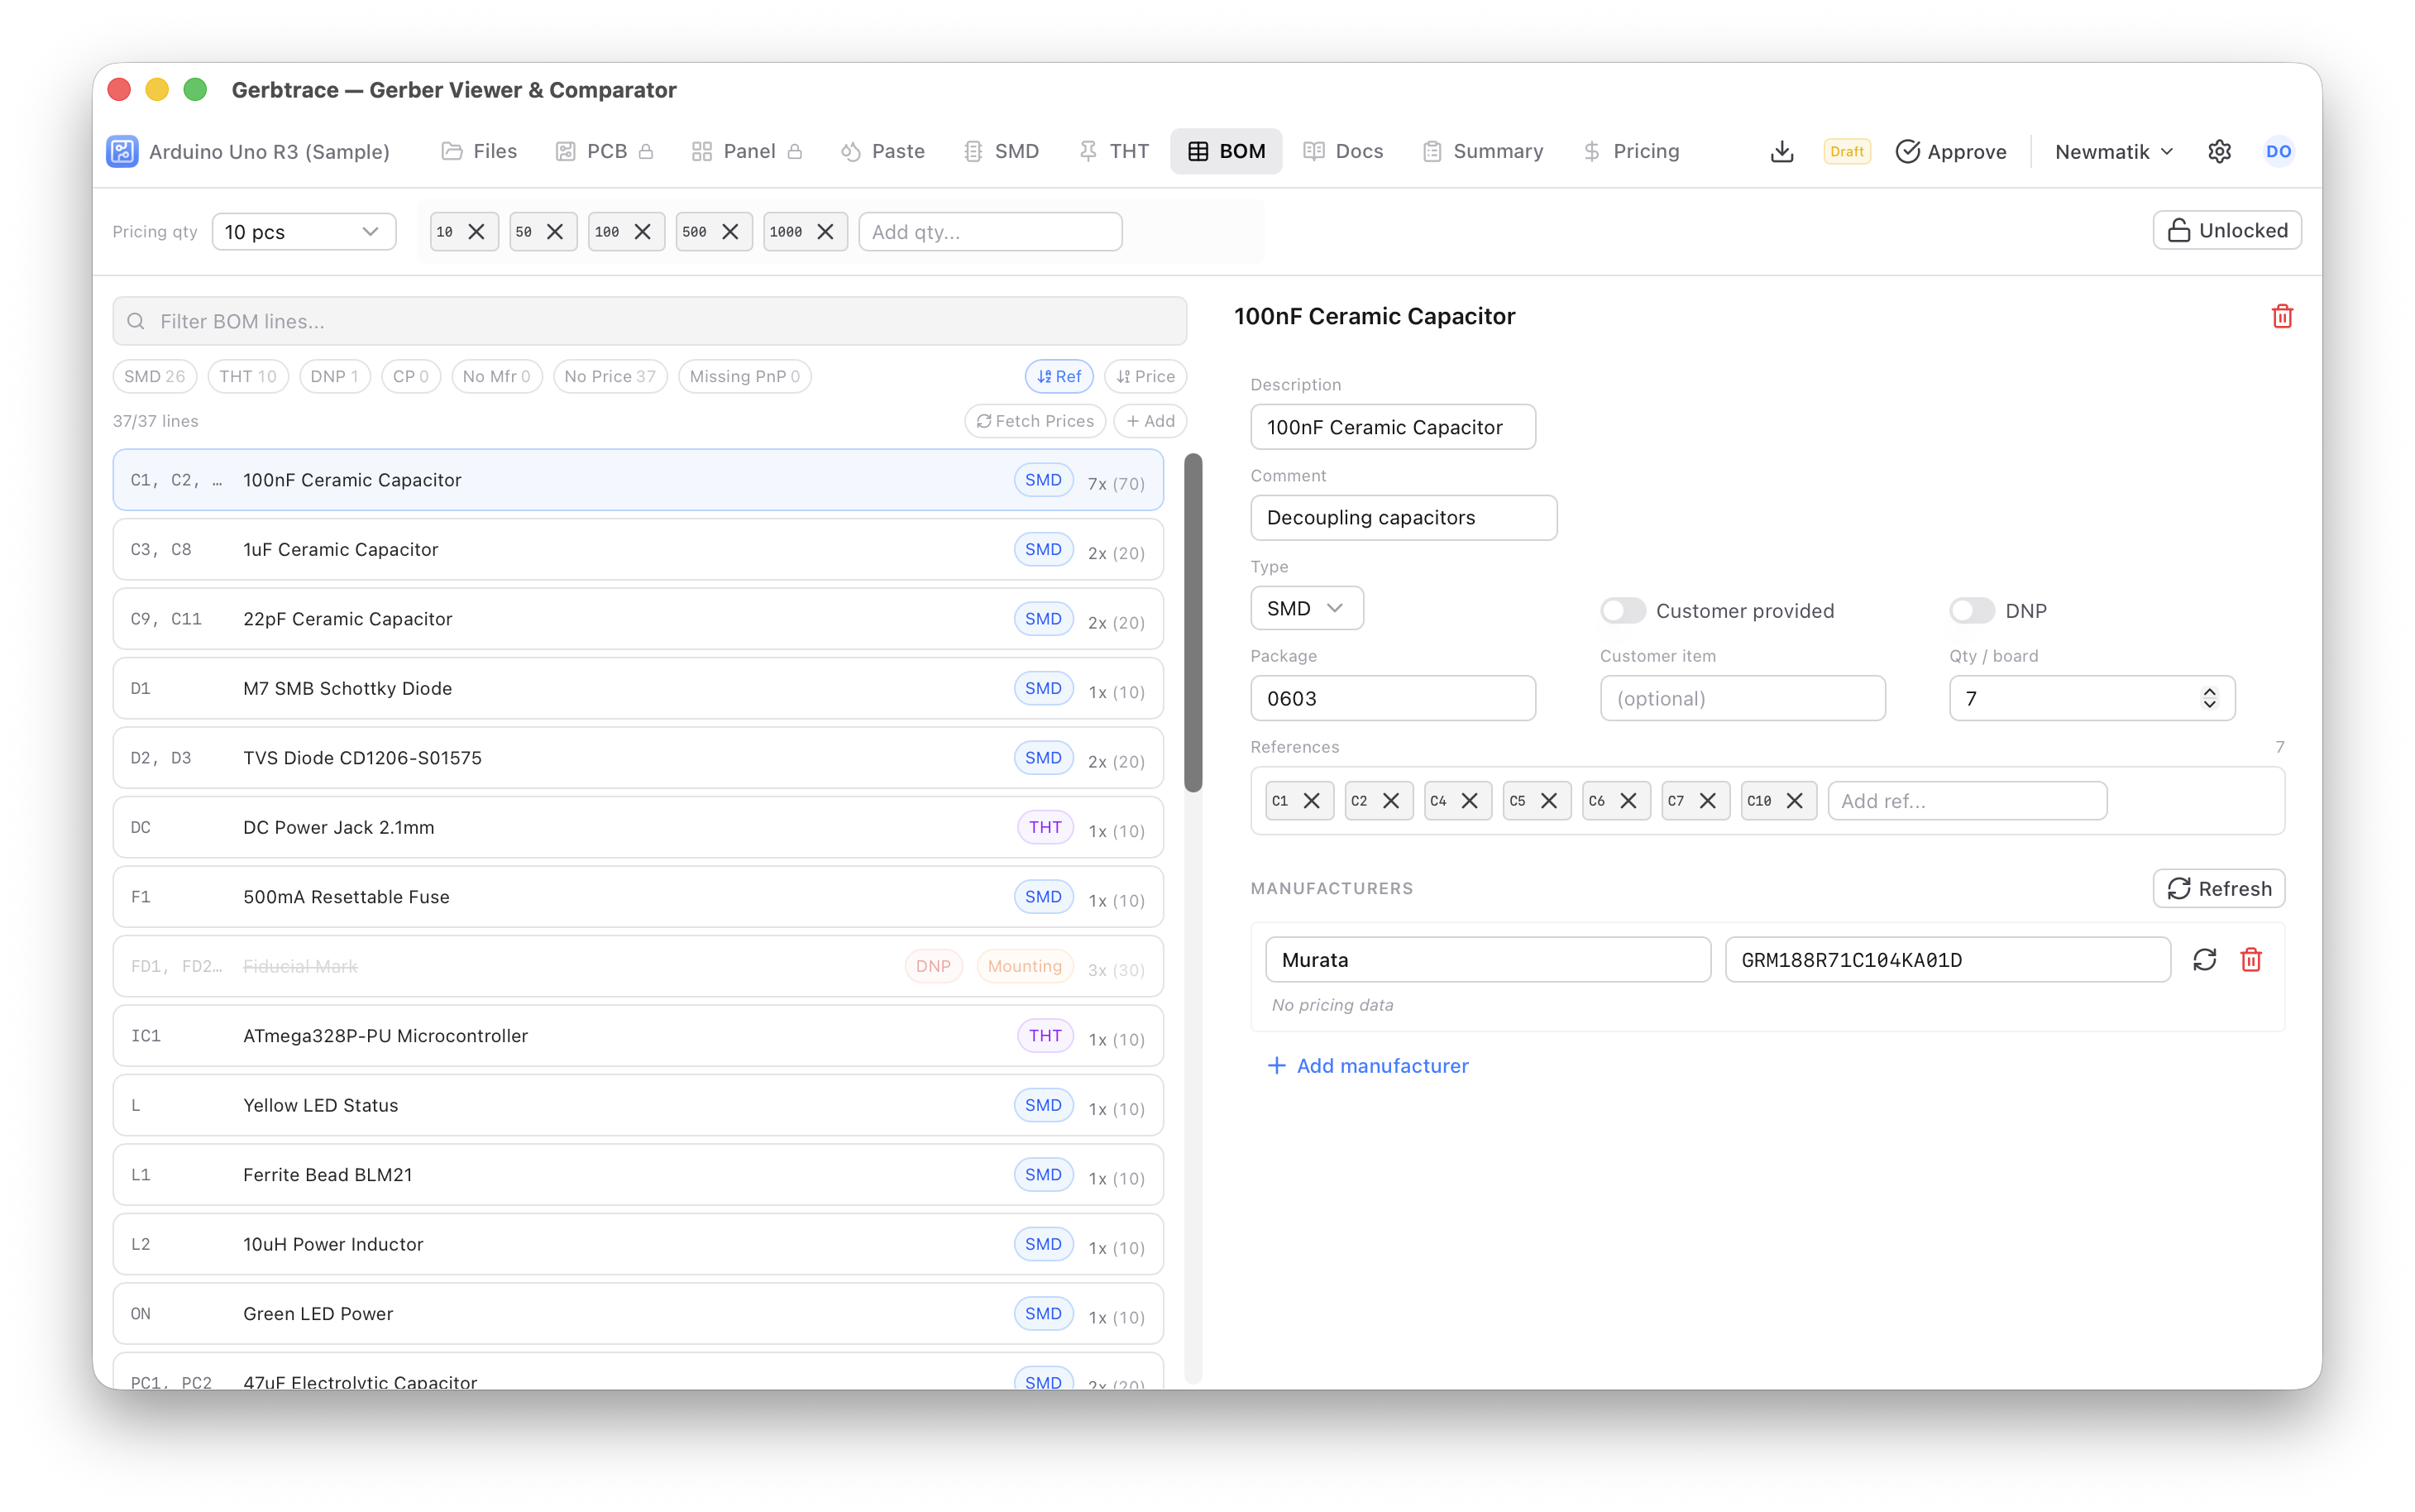The height and width of the screenshot is (1512, 2415).
Task: Click the Package 0603 input field
Action: point(1393,698)
